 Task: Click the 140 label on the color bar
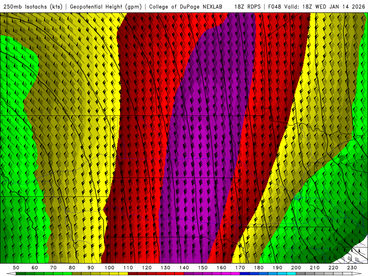click(x=184, y=268)
